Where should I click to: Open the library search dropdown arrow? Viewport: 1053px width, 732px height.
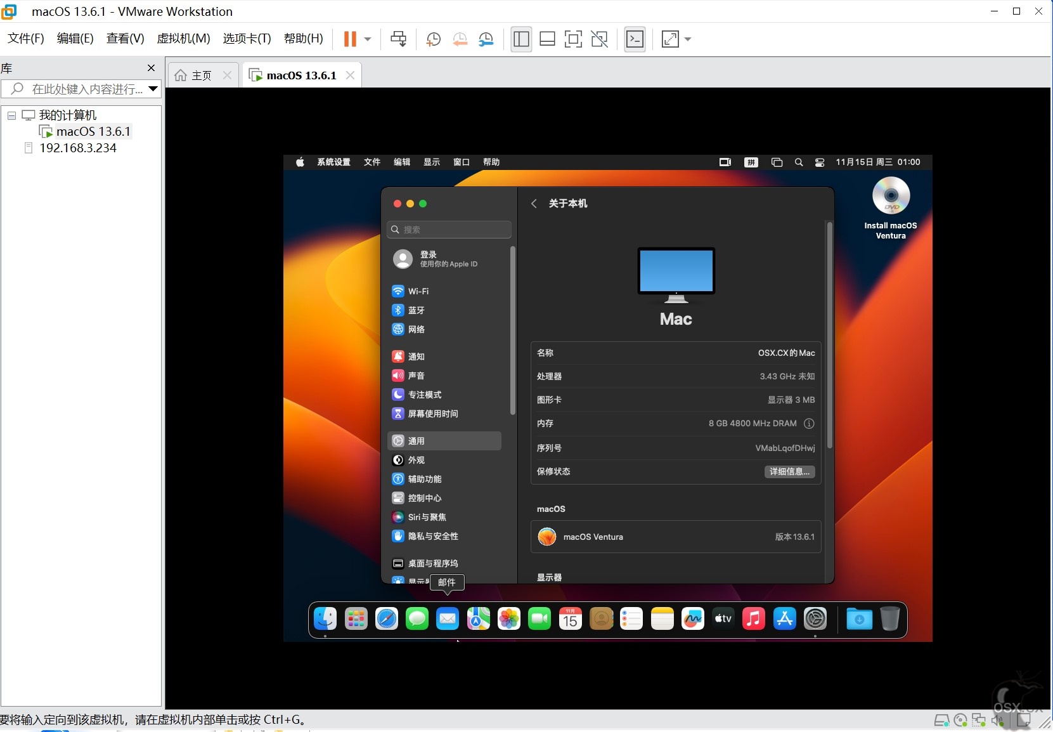[153, 89]
